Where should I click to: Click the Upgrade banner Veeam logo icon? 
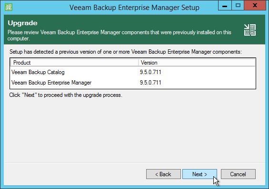250,30
